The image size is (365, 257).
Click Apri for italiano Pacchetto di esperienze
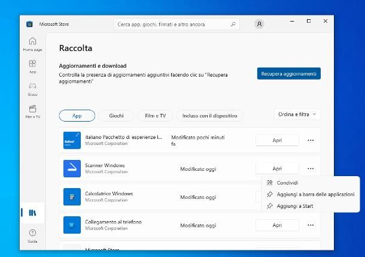click(x=277, y=140)
